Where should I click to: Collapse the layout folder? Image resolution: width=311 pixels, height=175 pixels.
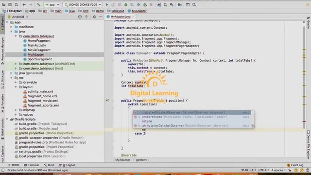pos(16,87)
